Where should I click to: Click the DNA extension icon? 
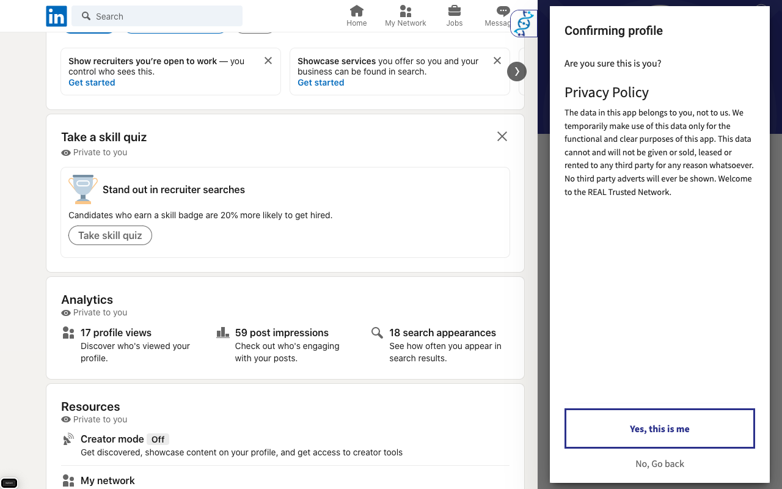click(x=524, y=24)
